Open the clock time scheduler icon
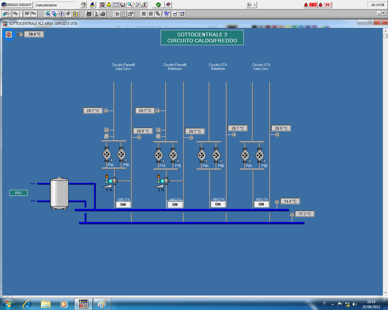The height and width of the screenshot is (310, 388). (137, 5)
